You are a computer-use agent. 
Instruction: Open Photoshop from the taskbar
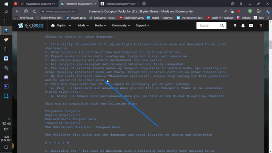pyautogui.click(x=6, y=86)
